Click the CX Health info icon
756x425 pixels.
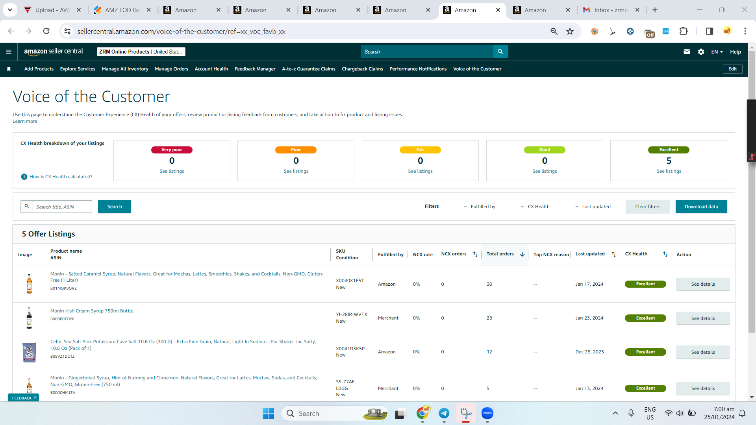[x=24, y=177]
